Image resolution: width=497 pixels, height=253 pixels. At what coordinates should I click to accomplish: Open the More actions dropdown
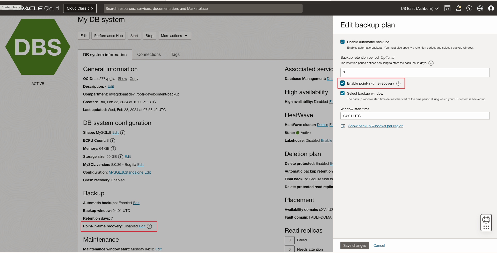[x=174, y=36]
